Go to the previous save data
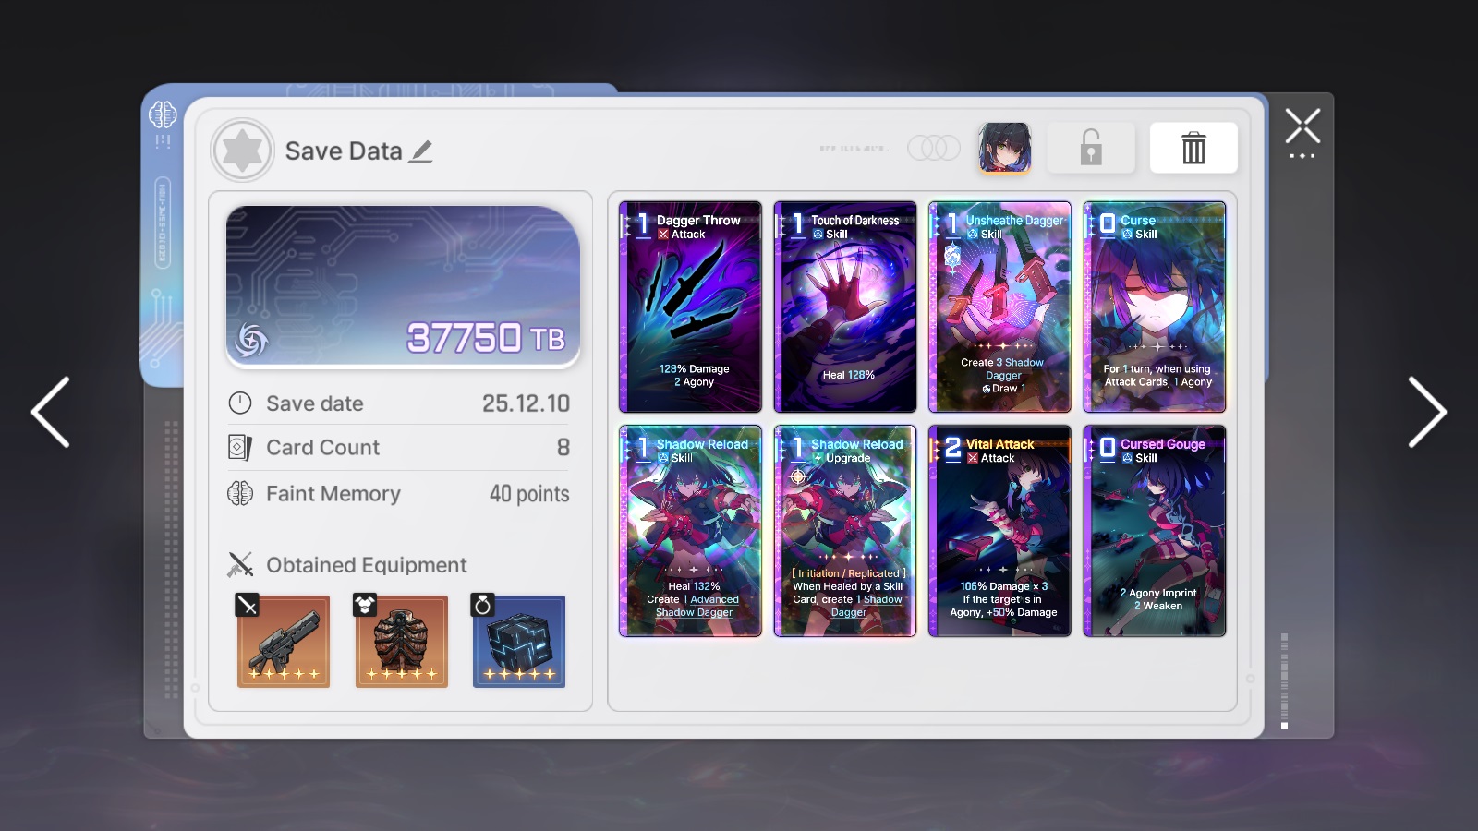Viewport: 1478px width, 831px height. point(51,412)
